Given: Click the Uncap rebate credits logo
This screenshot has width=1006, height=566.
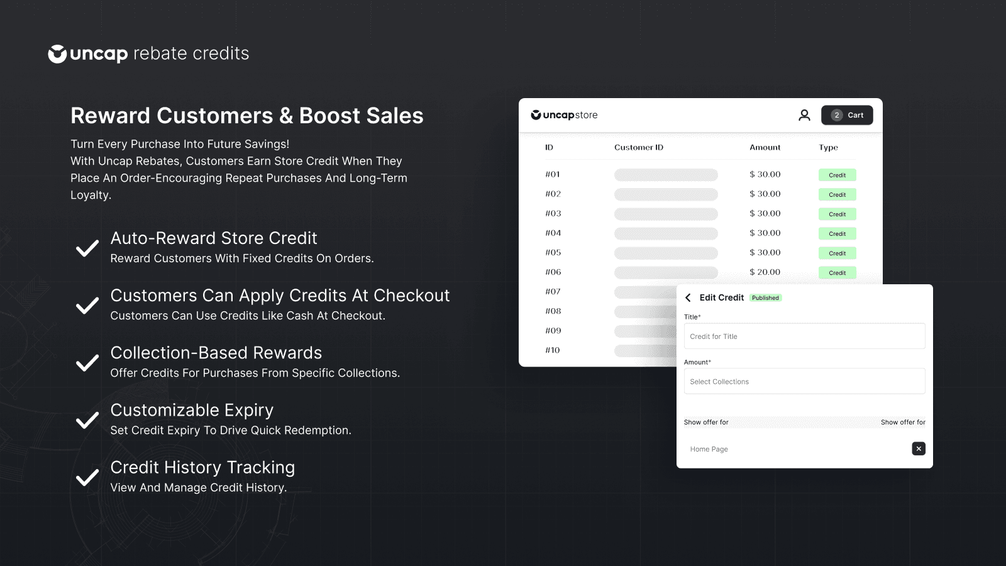Looking at the screenshot, I should coord(148,54).
